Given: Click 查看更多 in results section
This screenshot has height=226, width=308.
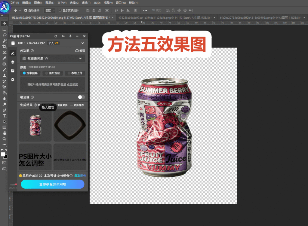Looking at the screenshot, I should tap(63, 105).
